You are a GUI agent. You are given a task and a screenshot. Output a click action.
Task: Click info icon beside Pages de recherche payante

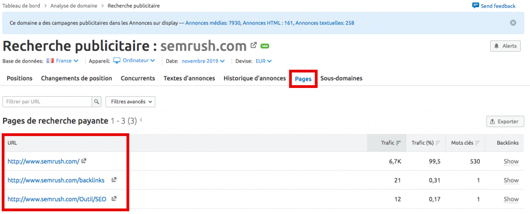point(141,120)
